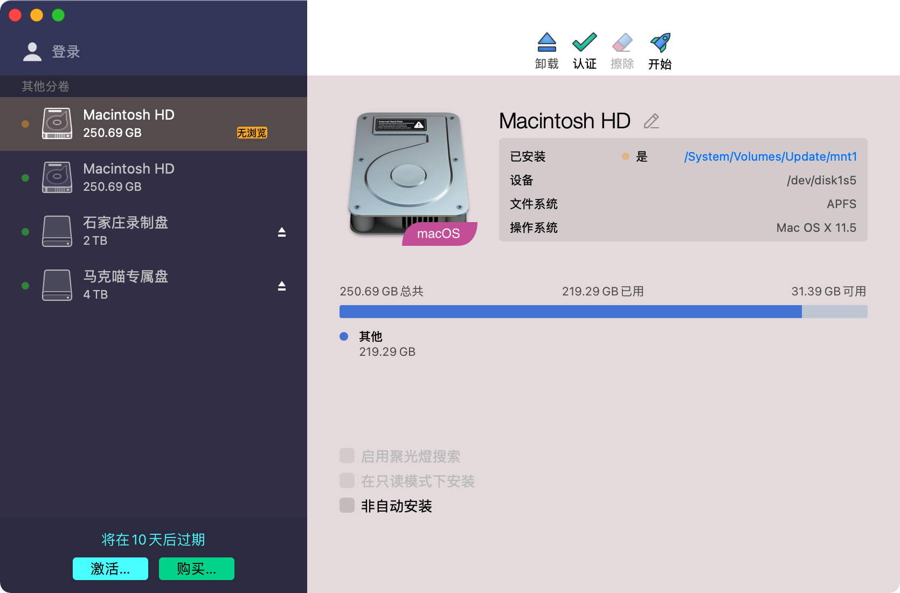The height and width of the screenshot is (593, 900).
Task: Click the disk icon of the second Macintosh HD row
Action: point(57,177)
